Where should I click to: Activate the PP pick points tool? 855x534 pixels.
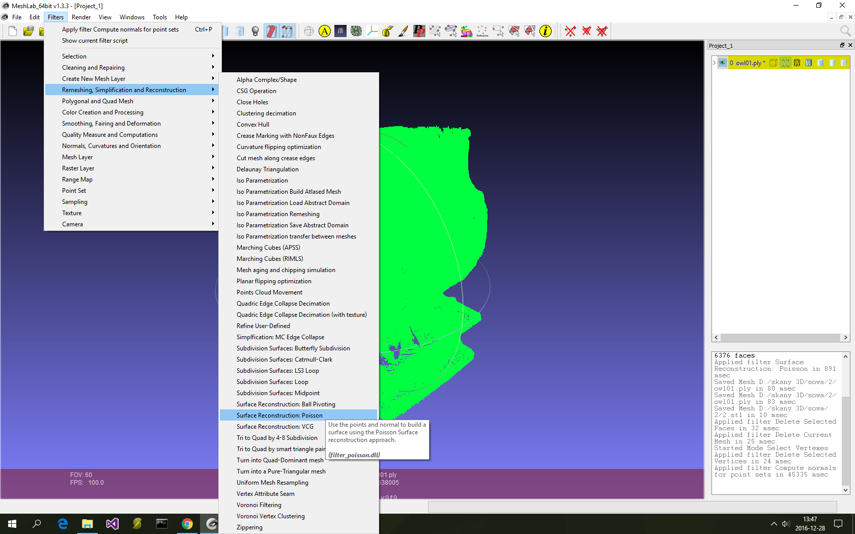pos(419,32)
